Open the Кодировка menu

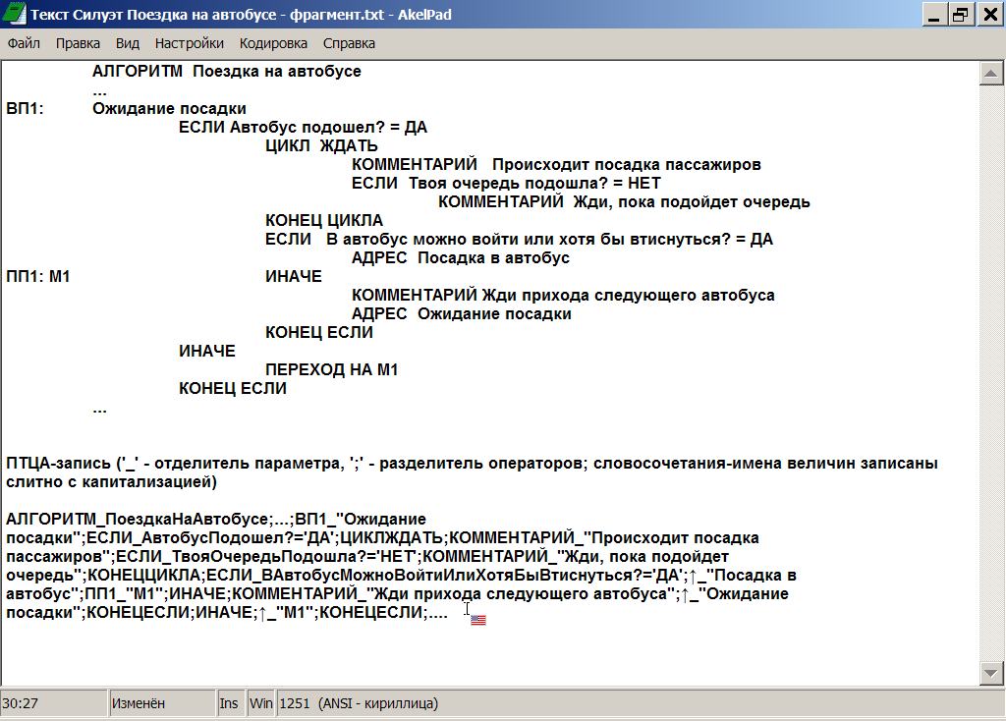273,43
